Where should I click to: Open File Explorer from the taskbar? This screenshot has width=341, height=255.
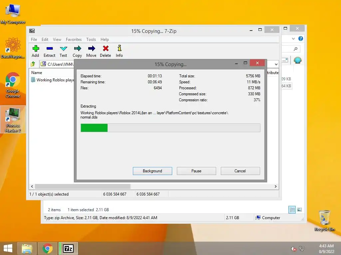tap(27, 248)
